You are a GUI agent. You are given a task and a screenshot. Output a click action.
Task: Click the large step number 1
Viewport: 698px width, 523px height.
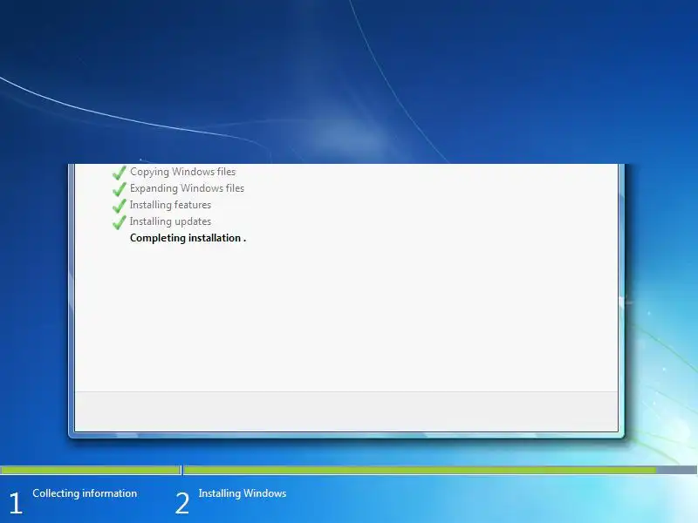tap(16, 503)
